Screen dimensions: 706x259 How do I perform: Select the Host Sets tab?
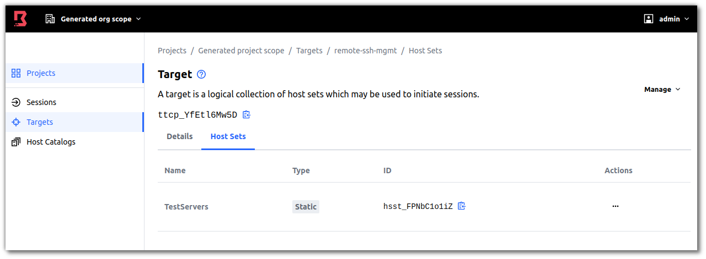[x=228, y=136]
